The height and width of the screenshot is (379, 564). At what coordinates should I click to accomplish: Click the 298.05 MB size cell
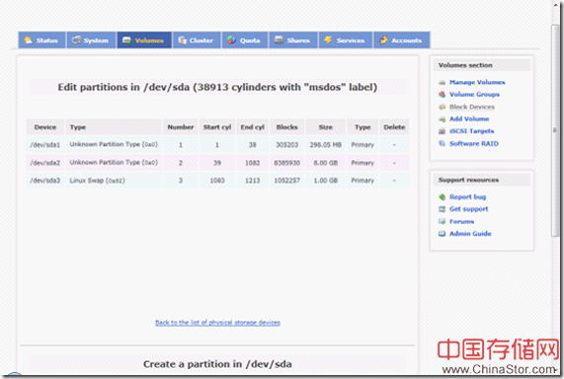coord(326,144)
